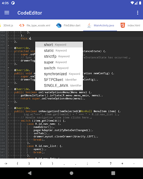
Task: Insert the question mark symbol from the shortcut bar
Action: coord(110,163)
